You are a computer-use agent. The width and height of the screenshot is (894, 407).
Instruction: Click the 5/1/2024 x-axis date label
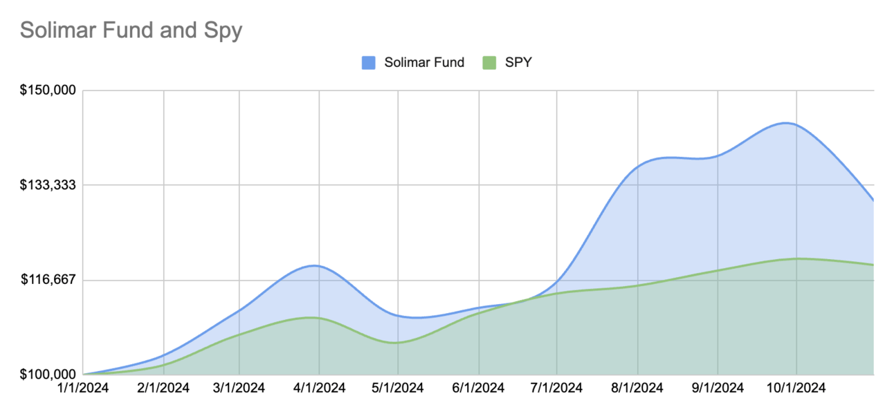(398, 388)
